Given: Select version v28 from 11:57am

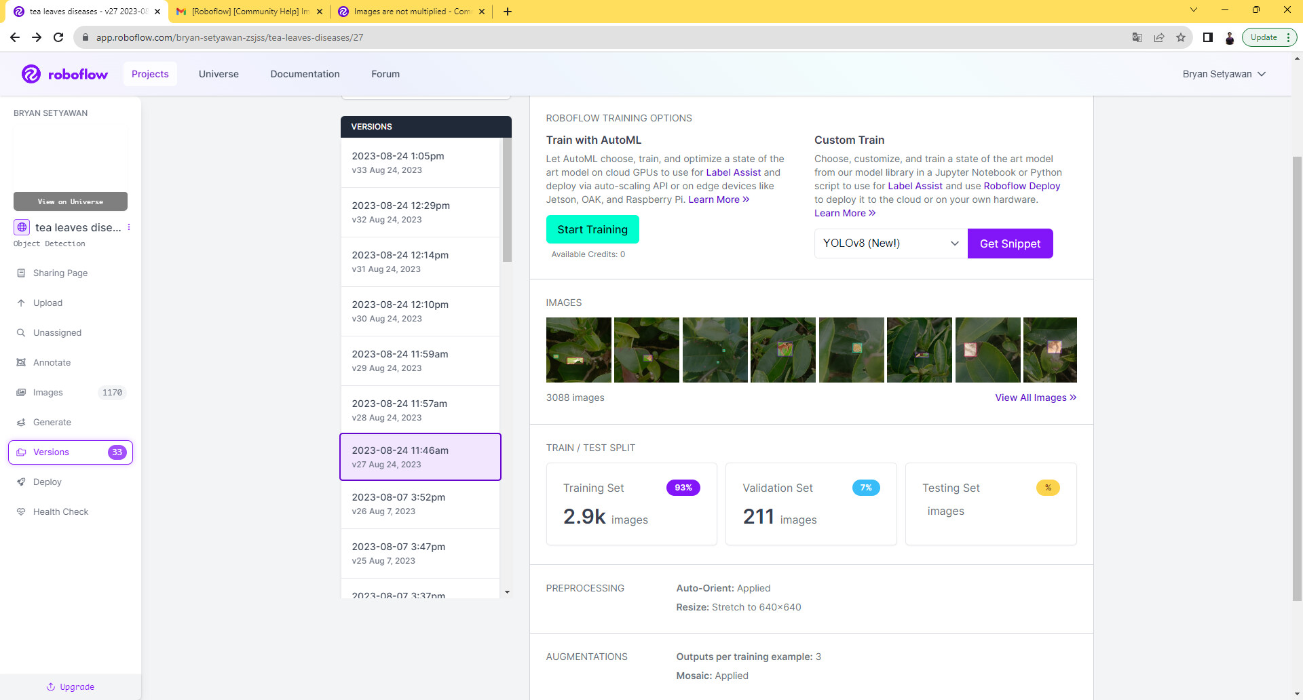Looking at the screenshot, I should point(420,410).
